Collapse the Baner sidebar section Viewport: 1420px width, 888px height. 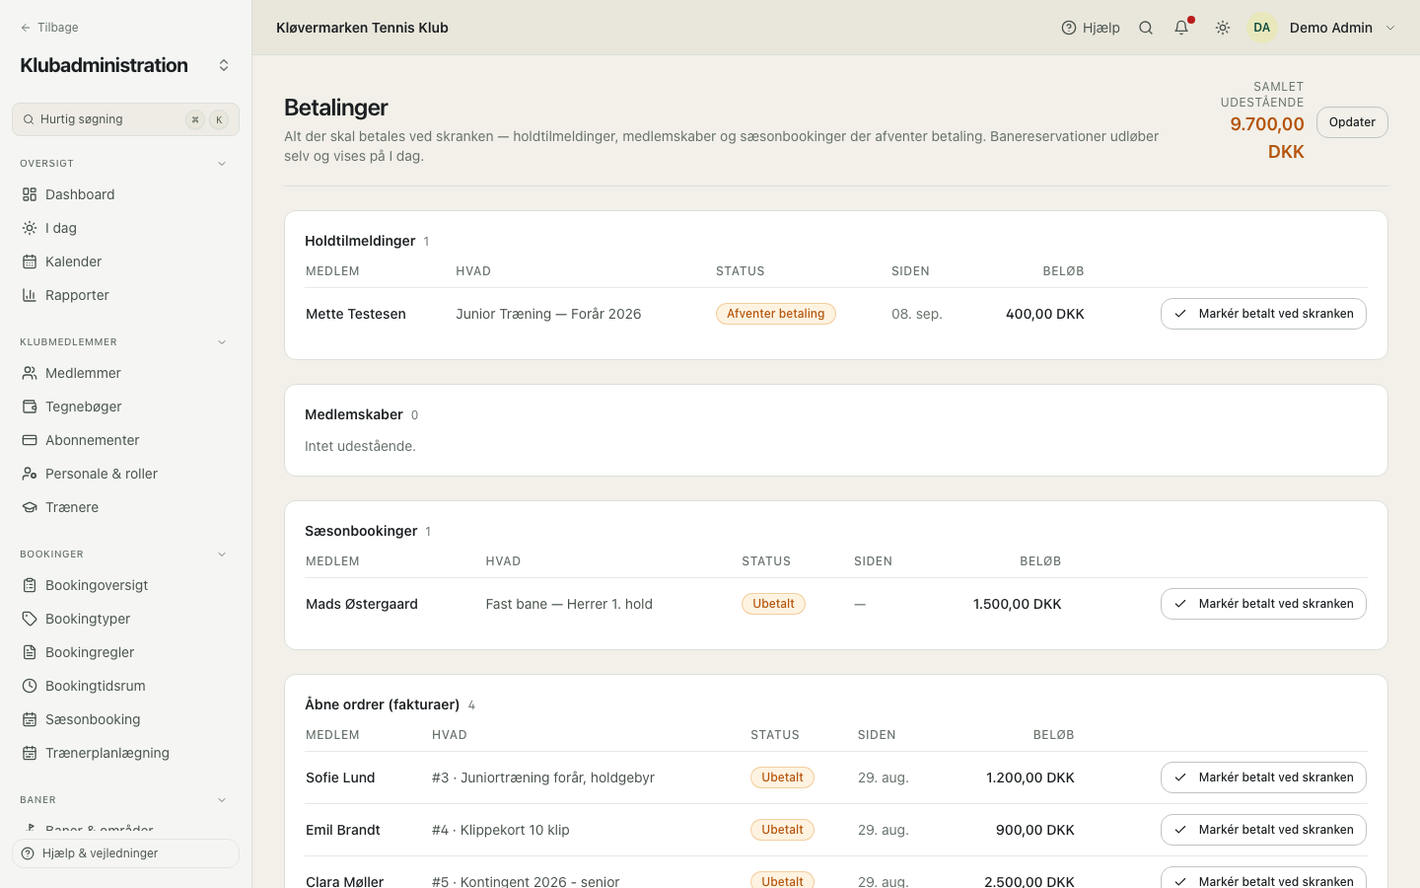[222, 800]
